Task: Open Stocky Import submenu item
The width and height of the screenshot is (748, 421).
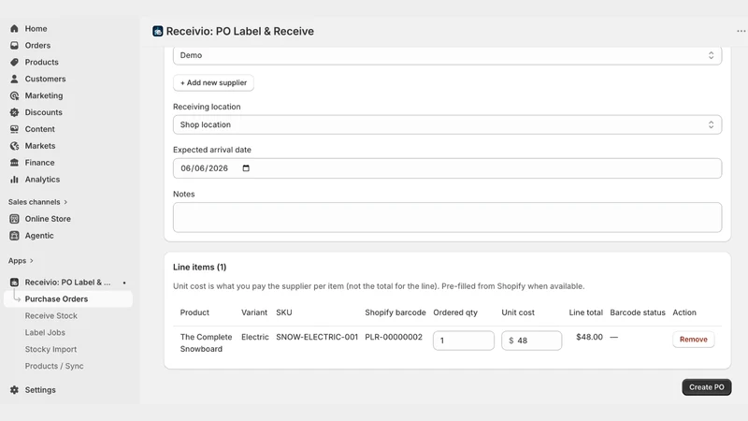Action: pyautogui.click(x=50, y=349)
